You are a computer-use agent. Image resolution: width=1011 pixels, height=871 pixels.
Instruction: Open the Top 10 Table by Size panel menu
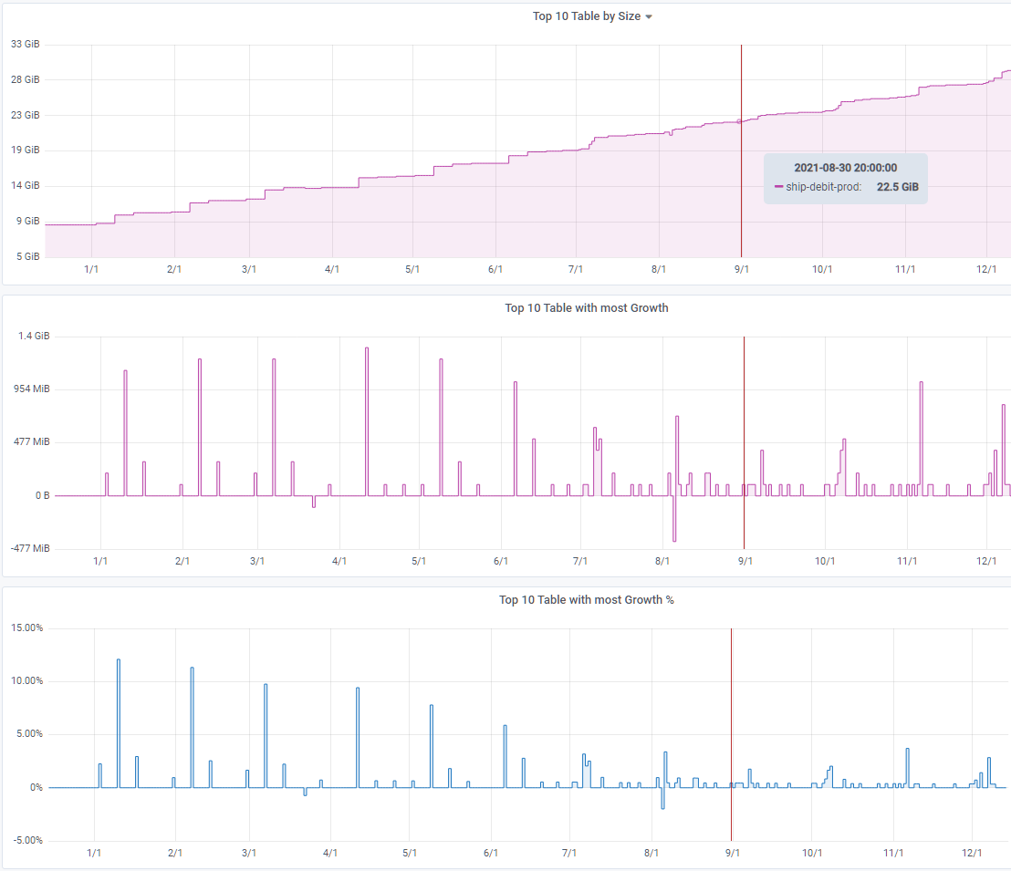649,16
